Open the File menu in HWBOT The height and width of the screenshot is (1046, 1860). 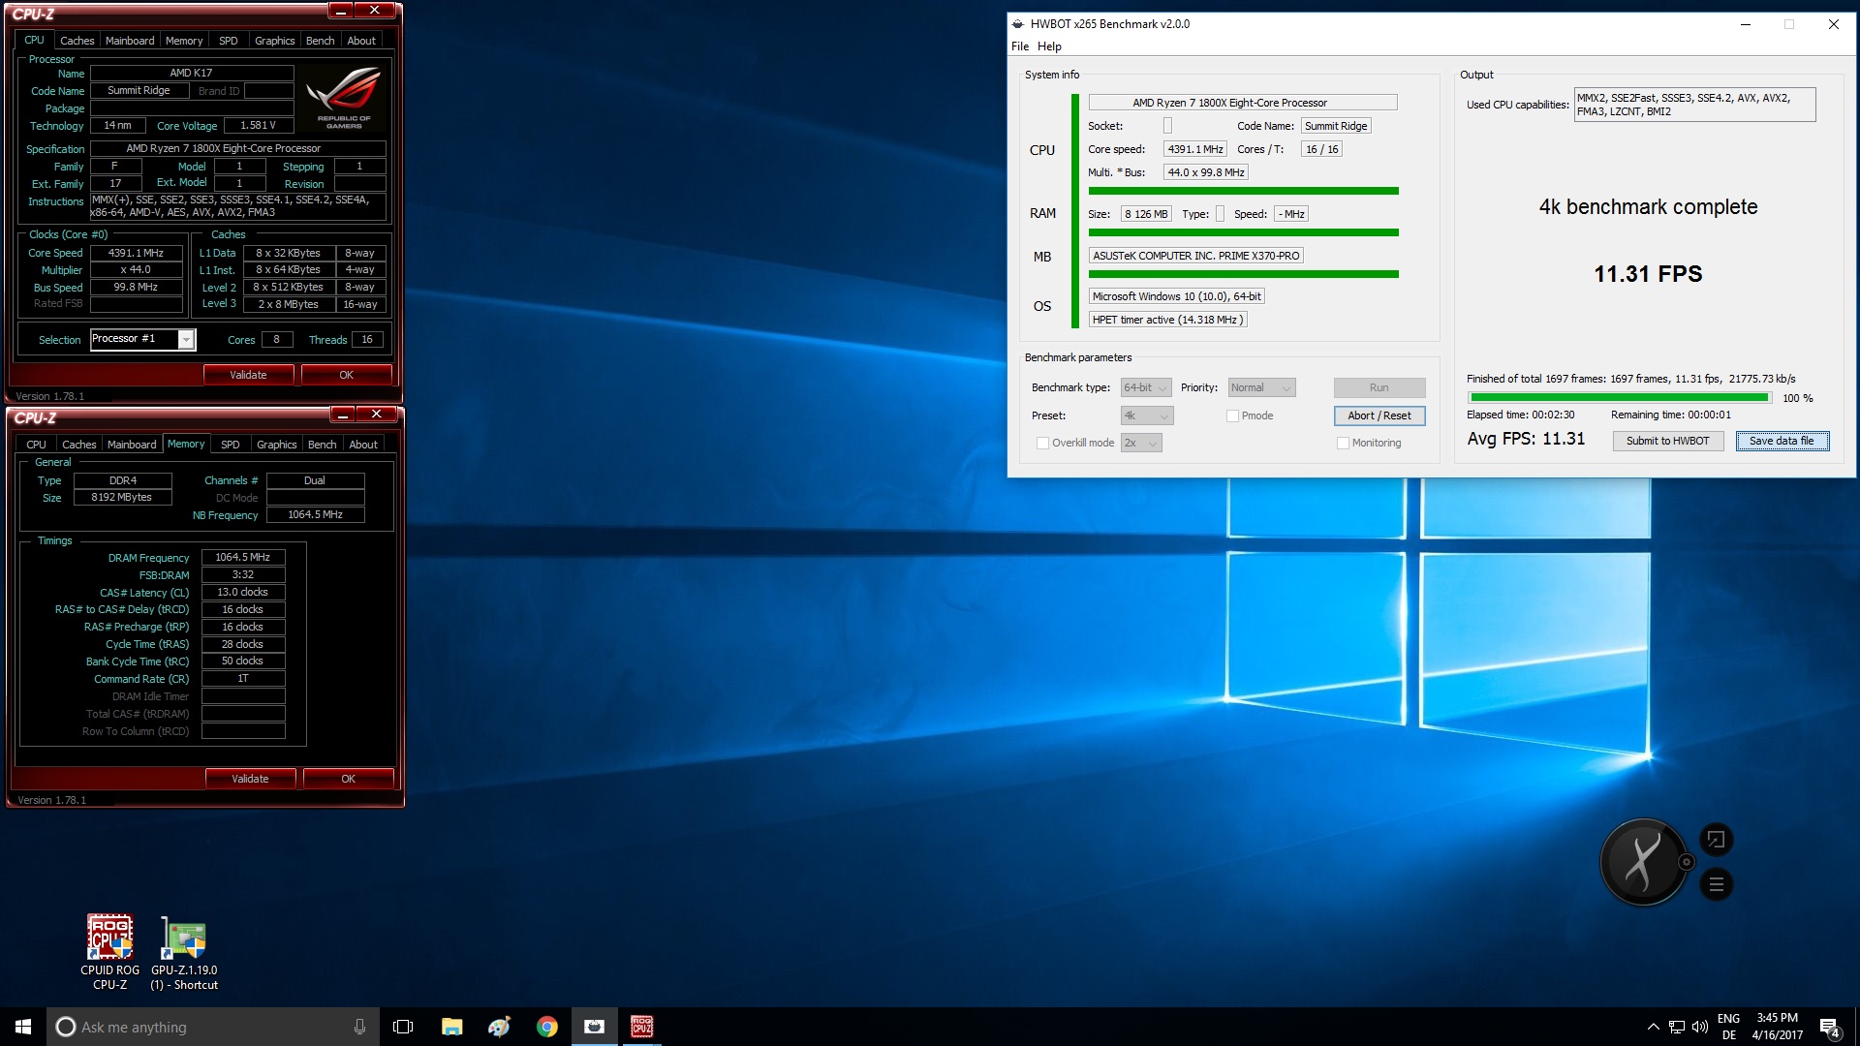(1020, 46)
